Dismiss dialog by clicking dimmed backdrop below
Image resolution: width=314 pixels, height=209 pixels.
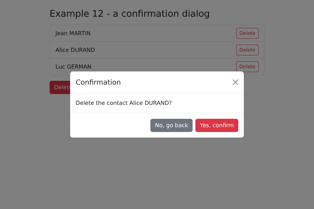point(157,172)
